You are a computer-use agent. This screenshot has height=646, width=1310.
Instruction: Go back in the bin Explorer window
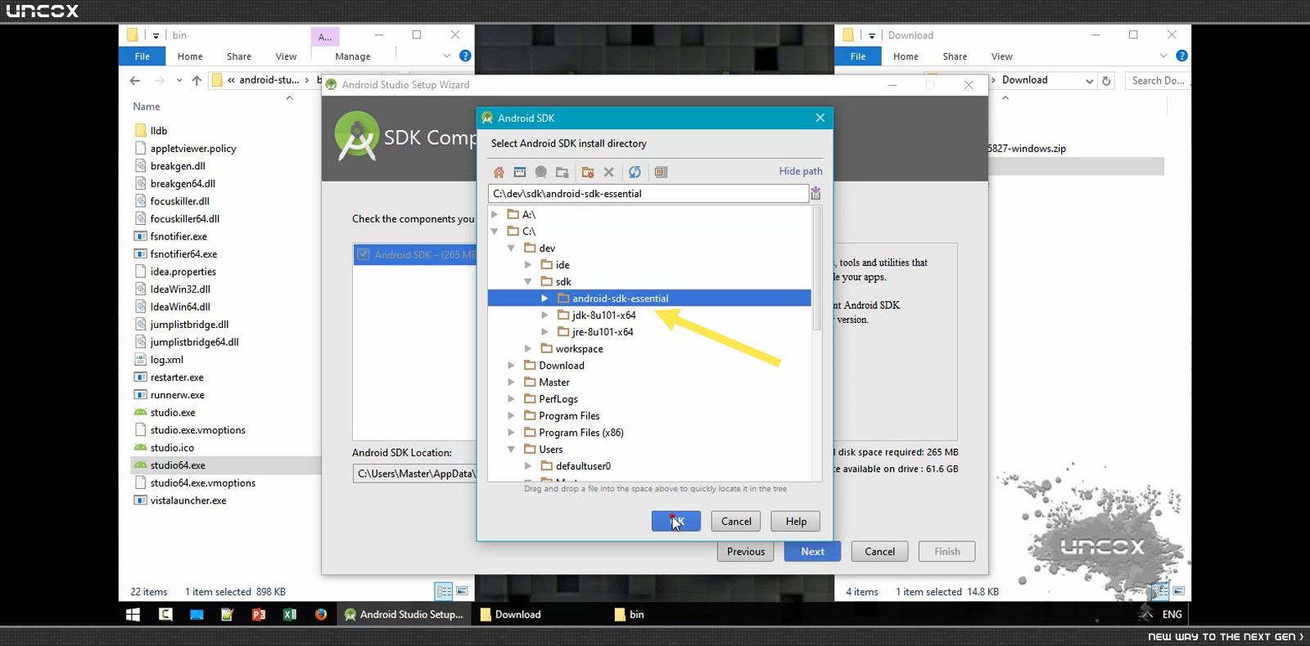tap(135, 80)
